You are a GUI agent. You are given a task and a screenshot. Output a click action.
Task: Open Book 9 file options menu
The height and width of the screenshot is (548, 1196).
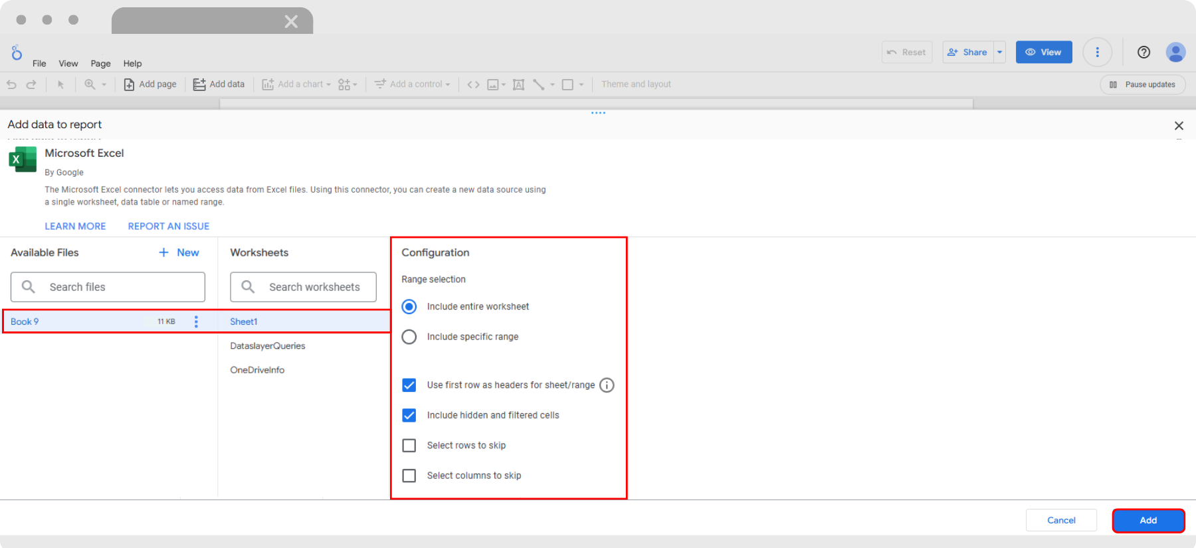[196, 321]
